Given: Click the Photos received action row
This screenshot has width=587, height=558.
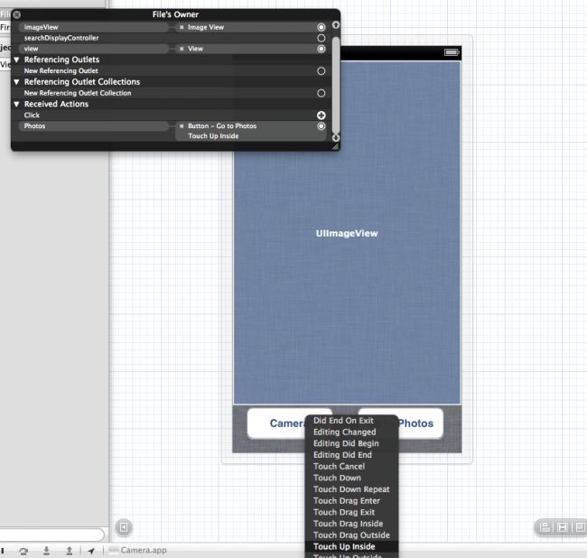Looking at the screenshot, I should pos(94,126).
